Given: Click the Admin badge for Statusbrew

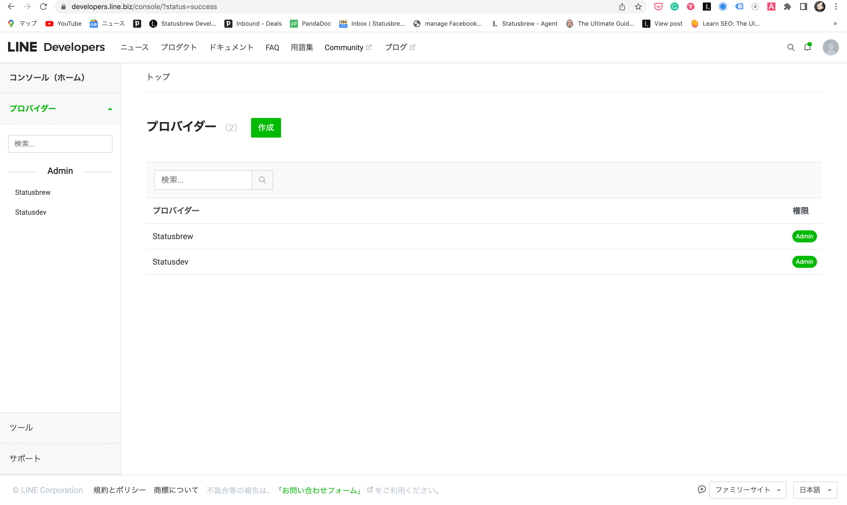Looking at the screenshot, I should pos(804,236).
